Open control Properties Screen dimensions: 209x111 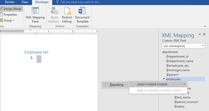click(9, 15)
